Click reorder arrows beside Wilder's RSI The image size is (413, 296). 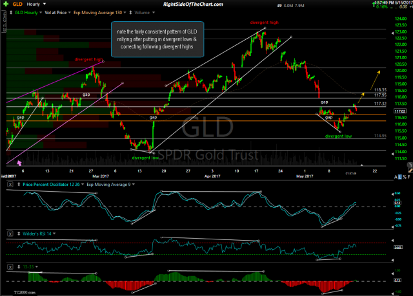pos(19,234)
